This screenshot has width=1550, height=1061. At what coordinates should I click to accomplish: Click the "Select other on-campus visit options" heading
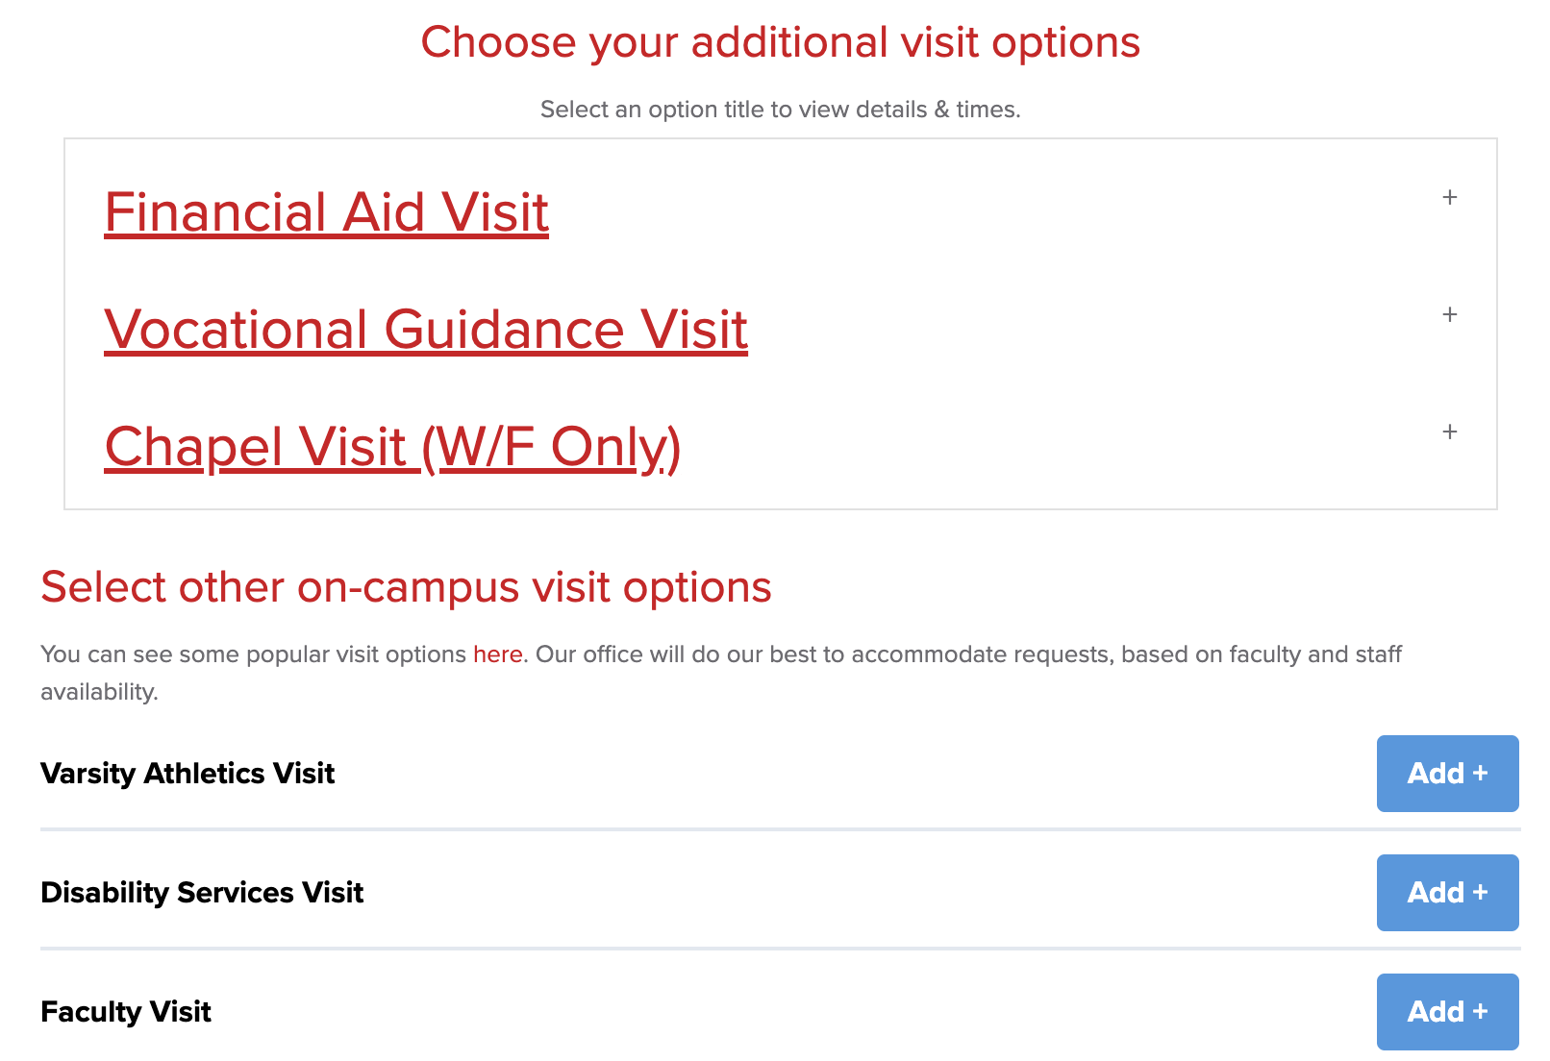point(406,587)
